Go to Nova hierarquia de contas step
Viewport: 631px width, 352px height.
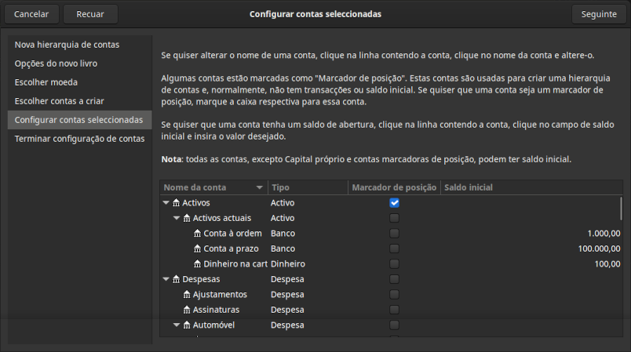(80, 45)
